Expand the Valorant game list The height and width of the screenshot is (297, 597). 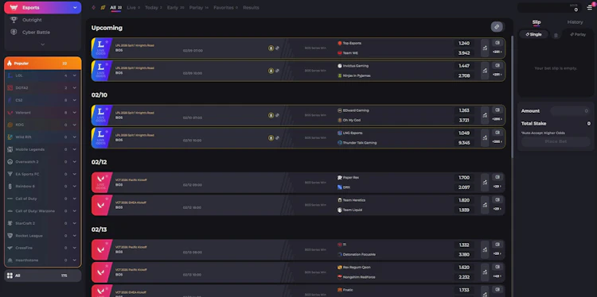pyautogui.click(x=75, y=113)
